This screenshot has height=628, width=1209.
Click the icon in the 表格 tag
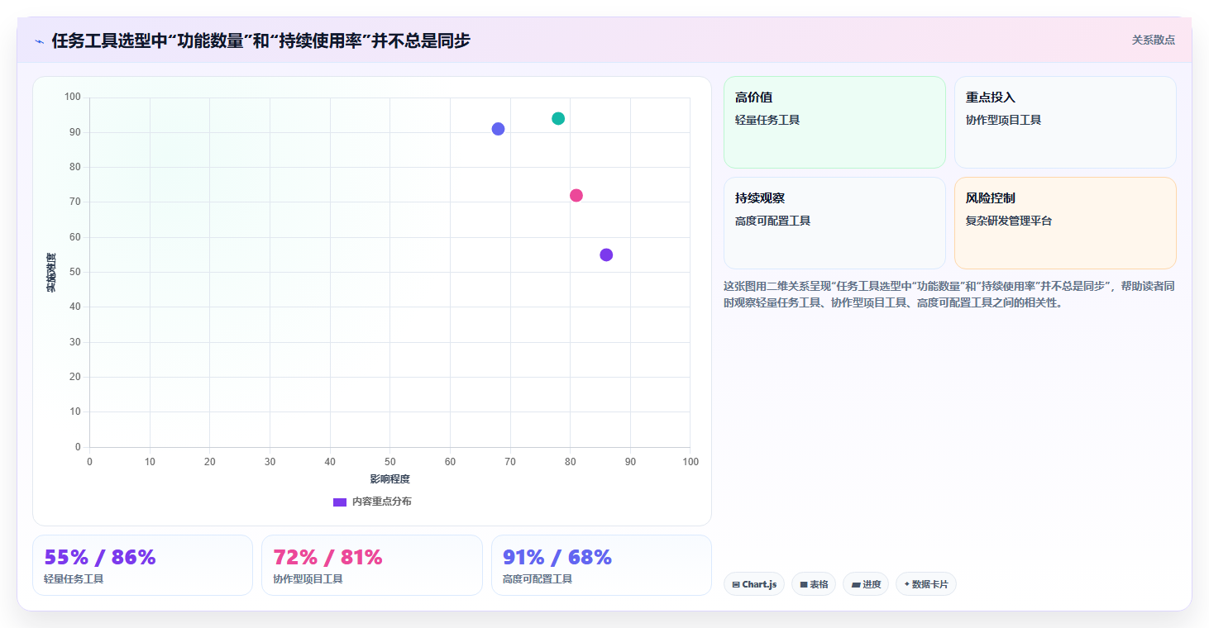804,584
